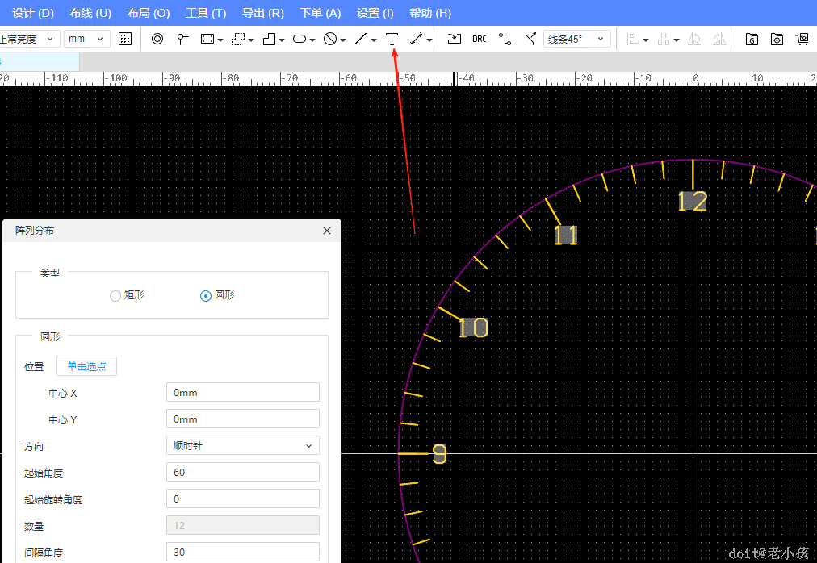Select the Text tool in toolbar
Image resolution: width=817 pixels, height=563 pixels.
pos(392,39)
